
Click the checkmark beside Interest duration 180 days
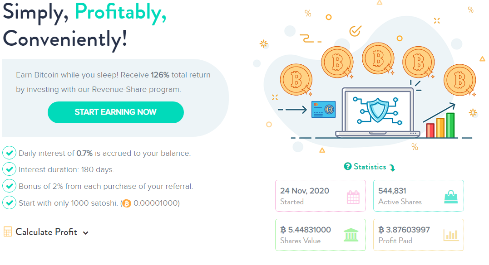click(10, 169)
